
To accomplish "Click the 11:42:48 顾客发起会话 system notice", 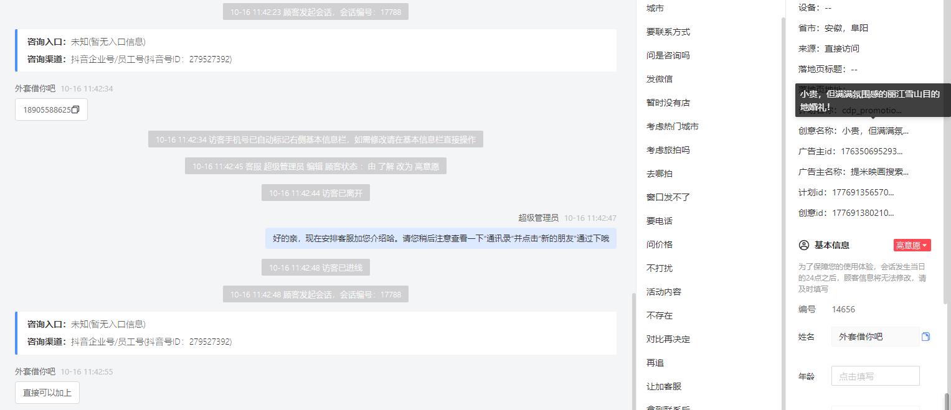I will (316, 294).
